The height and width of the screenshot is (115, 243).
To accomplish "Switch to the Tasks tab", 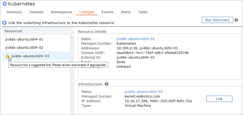I will click(x=143, y=12).
